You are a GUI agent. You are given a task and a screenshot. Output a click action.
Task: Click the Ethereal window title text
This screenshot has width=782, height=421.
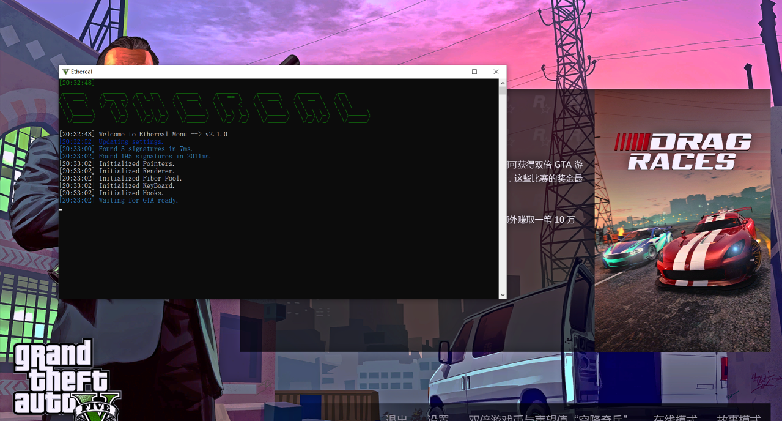(x=82, y=72)
